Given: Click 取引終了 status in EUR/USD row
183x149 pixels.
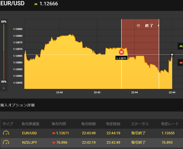Looking at the screenshot, I should point(138,133).
